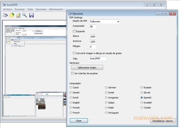Select the English language option

(x=71, y=103)
